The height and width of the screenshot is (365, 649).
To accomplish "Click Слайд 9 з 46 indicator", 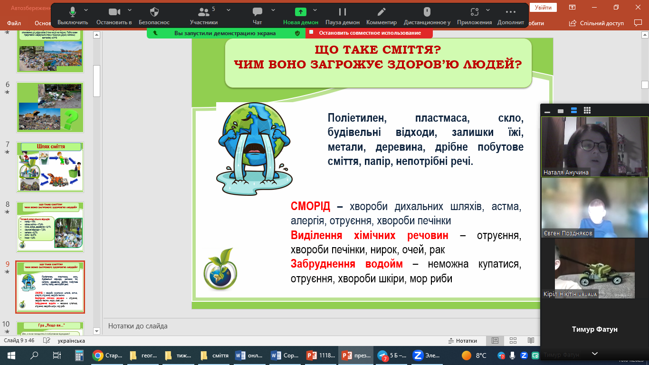I will click(19, 341).
